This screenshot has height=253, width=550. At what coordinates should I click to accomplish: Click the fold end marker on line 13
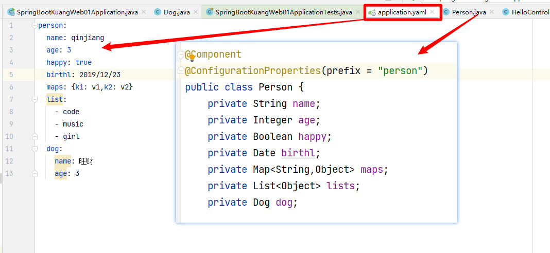[x=35, y=173]
